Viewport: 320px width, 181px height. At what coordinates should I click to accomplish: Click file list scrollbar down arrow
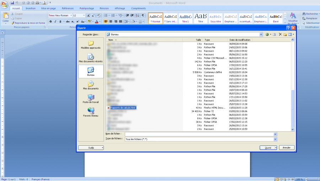293,129
